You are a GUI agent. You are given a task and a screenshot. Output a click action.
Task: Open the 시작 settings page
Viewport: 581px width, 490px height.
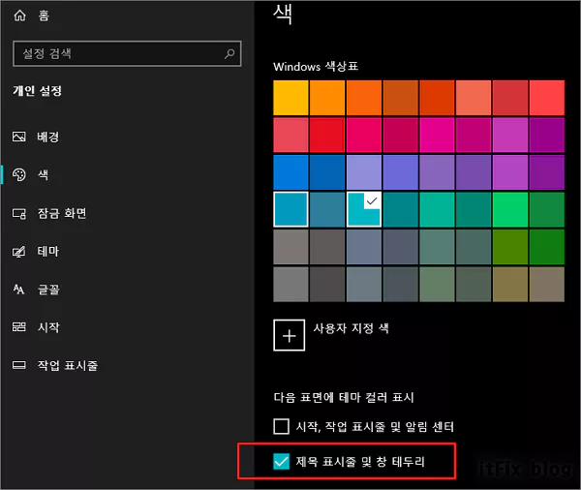(48, 327)
